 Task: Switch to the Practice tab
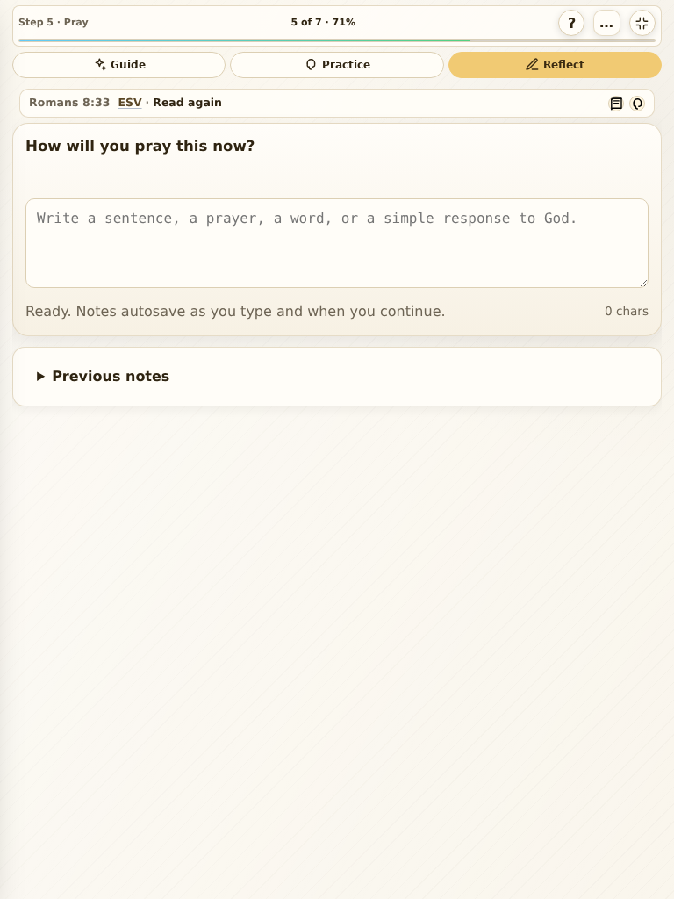click(x=337, y=65)
